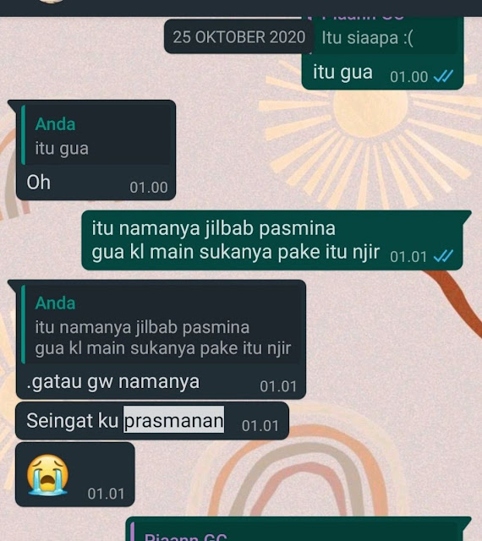This screenshot has width=482, height=541.
Task: Select the '.gatau gw namanya' message
Action: pyautogui.click(x=113, y=382)
